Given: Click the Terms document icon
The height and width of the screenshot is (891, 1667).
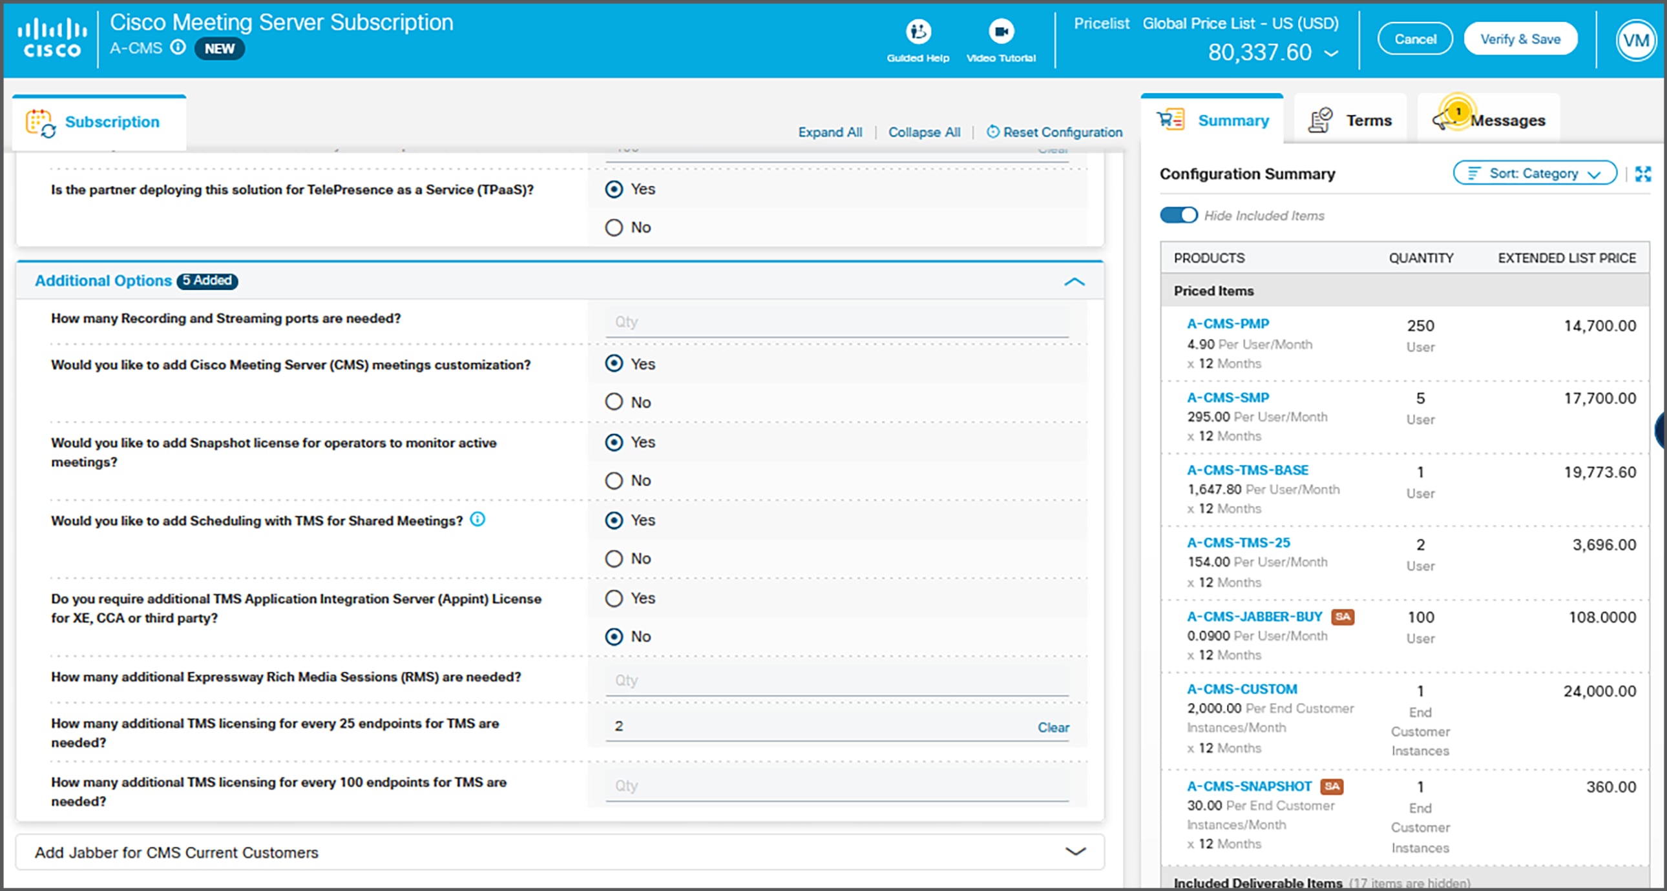Looking at the screenshot, I should (1320, 120).
